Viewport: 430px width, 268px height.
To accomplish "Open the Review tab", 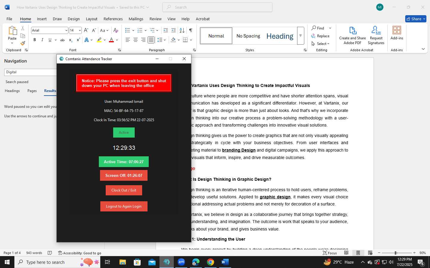I will (x=156, y=19).
